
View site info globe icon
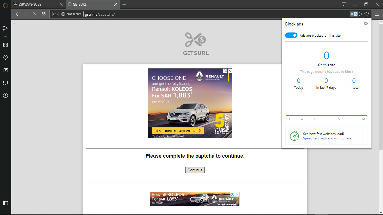[x=63, y=14]
